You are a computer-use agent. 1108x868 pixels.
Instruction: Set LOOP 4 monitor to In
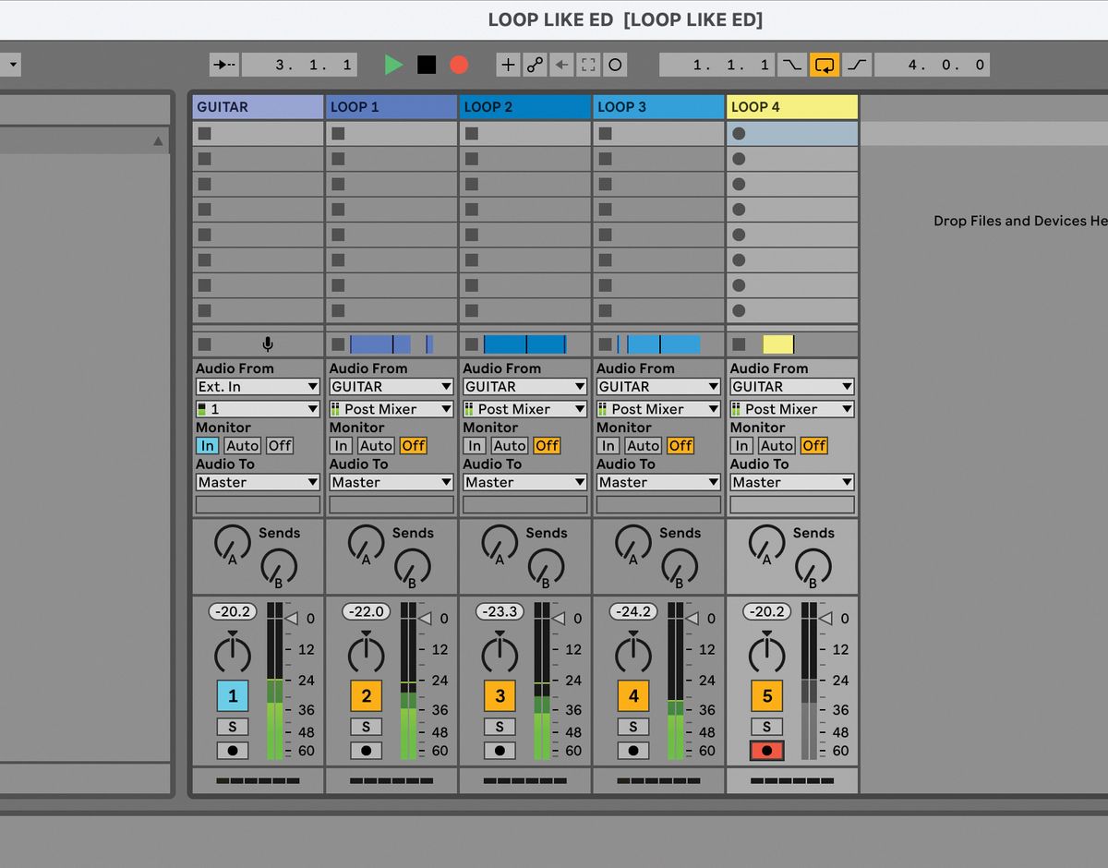point(742,445)
